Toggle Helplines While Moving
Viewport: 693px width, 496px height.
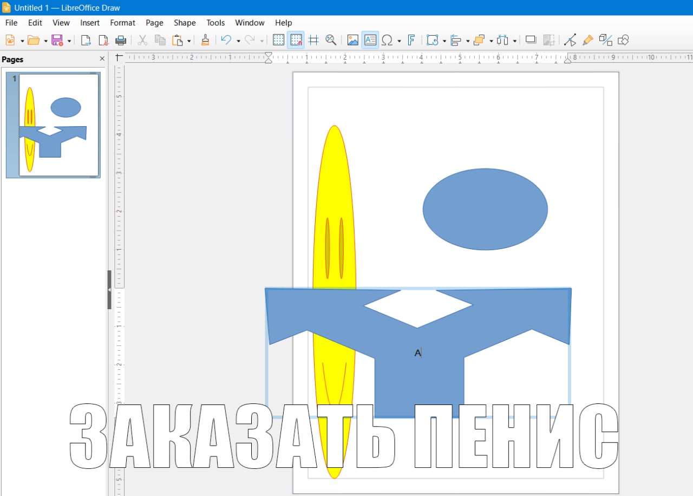[313, 40]
